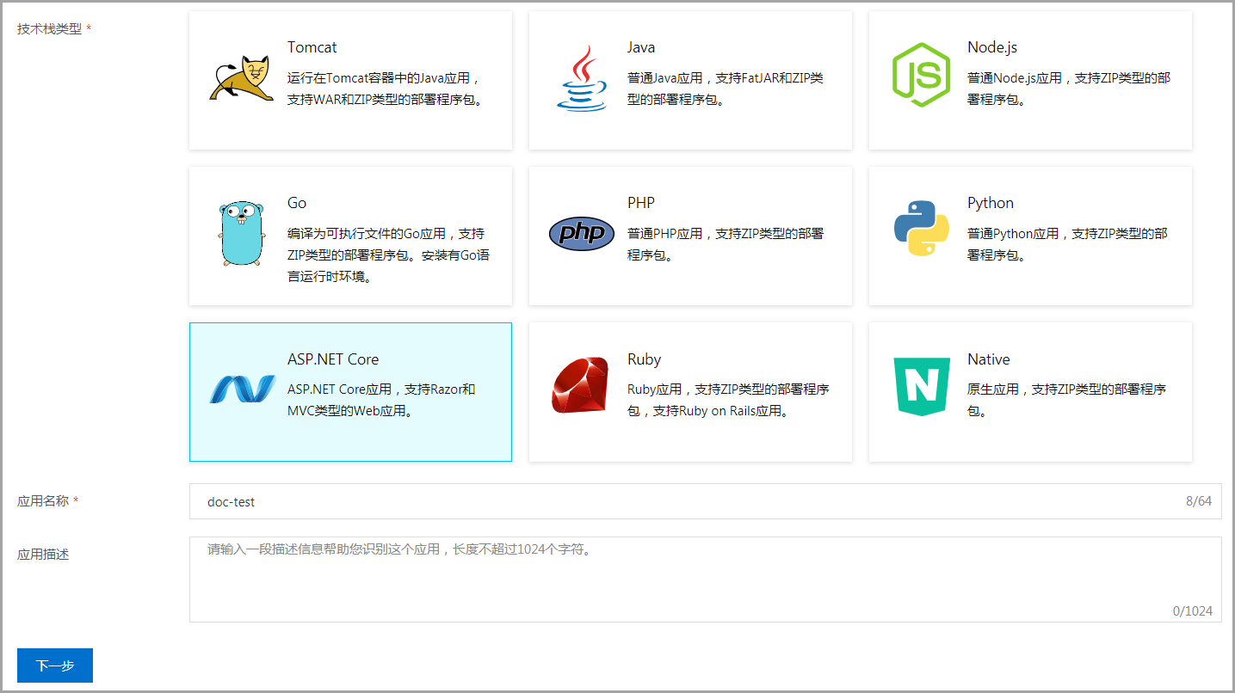Select the ASP.NET Core title text
Image resolution: width=1235 pixels, height=693 pixels.
(x=333, y=359)
